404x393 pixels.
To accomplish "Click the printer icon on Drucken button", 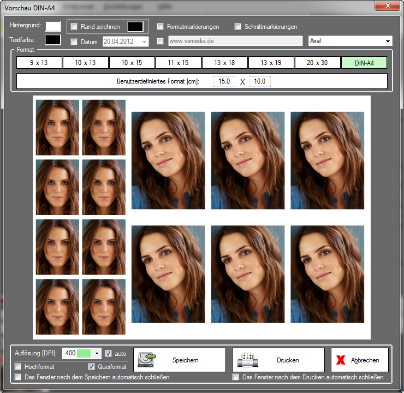I will (247, 360).
